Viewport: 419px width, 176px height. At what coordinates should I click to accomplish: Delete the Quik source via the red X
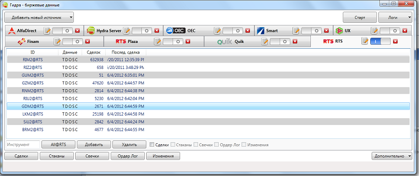click(295, 41)
